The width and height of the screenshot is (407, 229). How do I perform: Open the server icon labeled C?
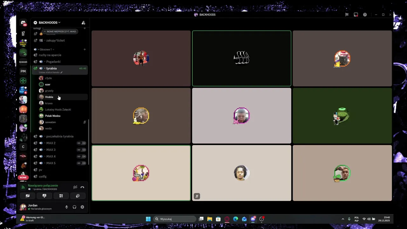23,147
